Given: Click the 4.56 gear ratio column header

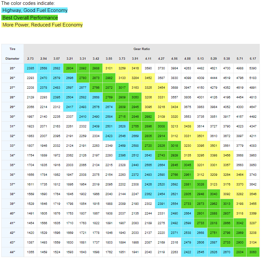Looking at the screenshot, I should [x=174, y=59].
